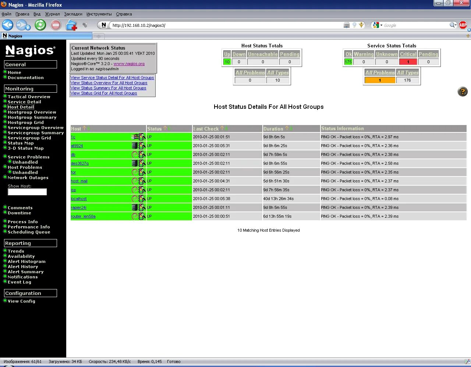Open Hostgroup Overview in the sidebar
This screenshot has width=471, height=367.
pos(32,112)
